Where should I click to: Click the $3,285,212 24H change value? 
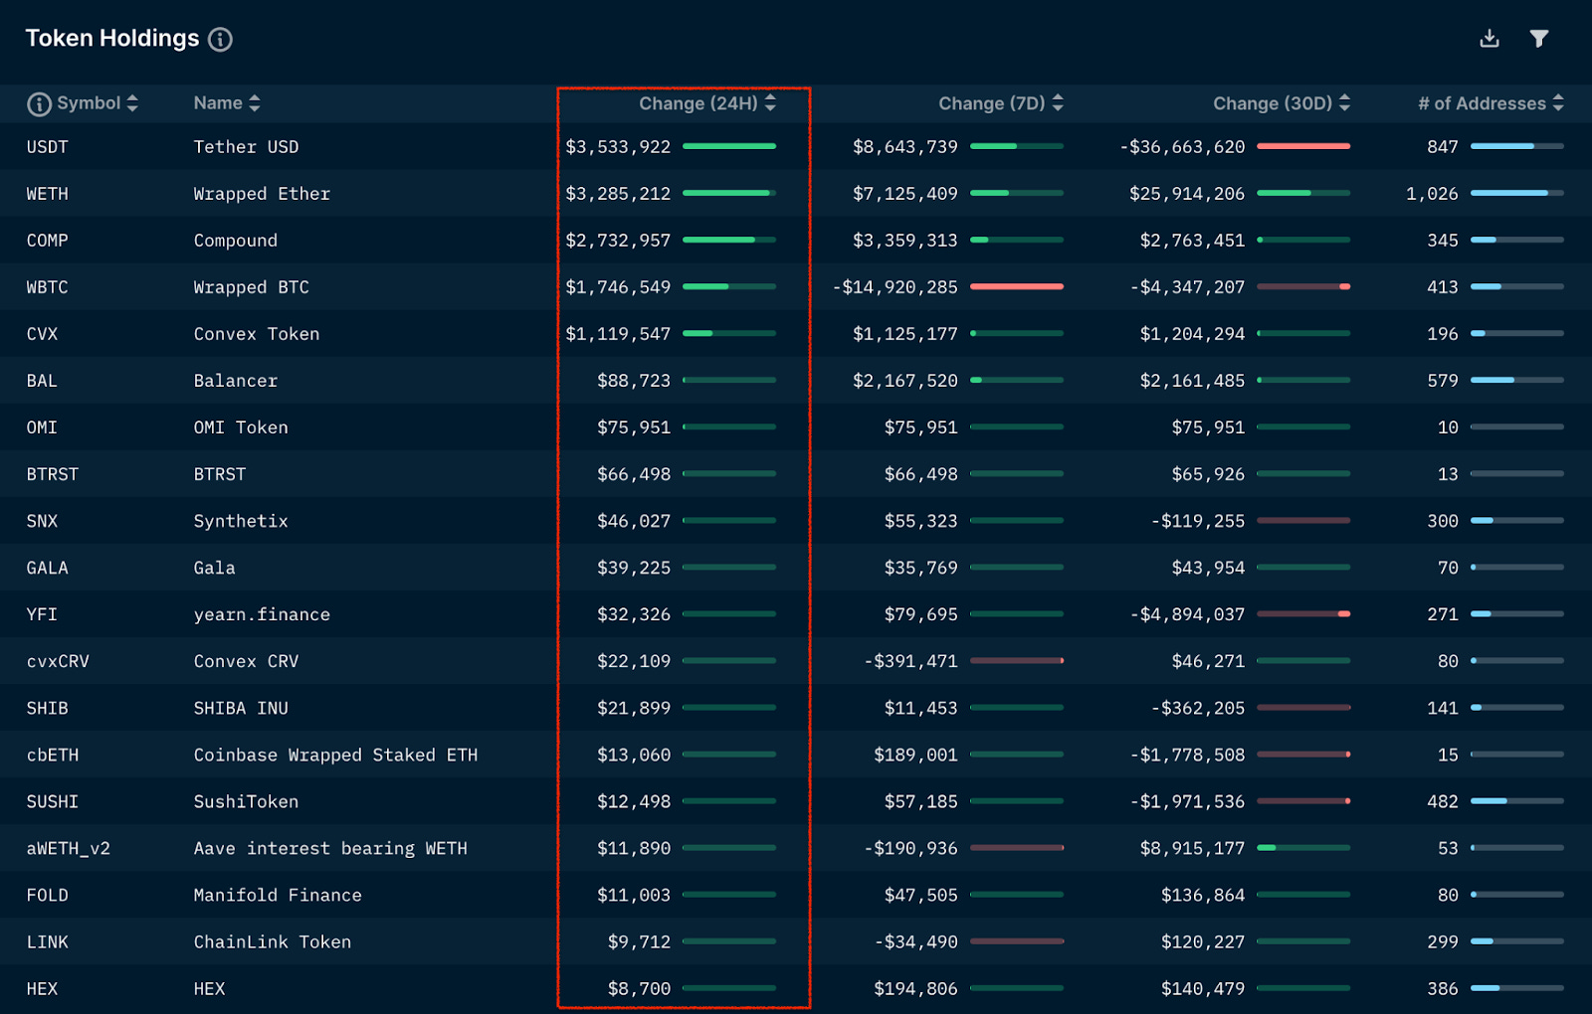[618, 194]
